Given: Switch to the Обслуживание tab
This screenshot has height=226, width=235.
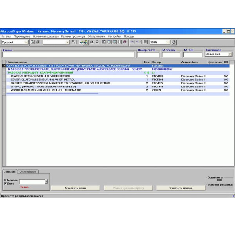Looking at the screenshot, I should [x=28, y=172].
